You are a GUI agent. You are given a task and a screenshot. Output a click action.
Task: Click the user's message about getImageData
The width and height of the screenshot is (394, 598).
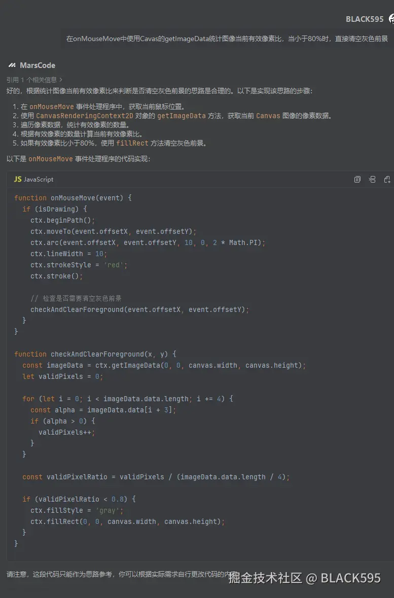click(x=227, y=39)
